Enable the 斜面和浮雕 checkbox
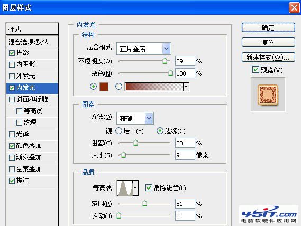 [12, 99]
